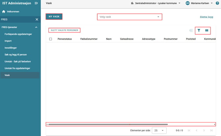Open the help question mark icon

point(217,3)
